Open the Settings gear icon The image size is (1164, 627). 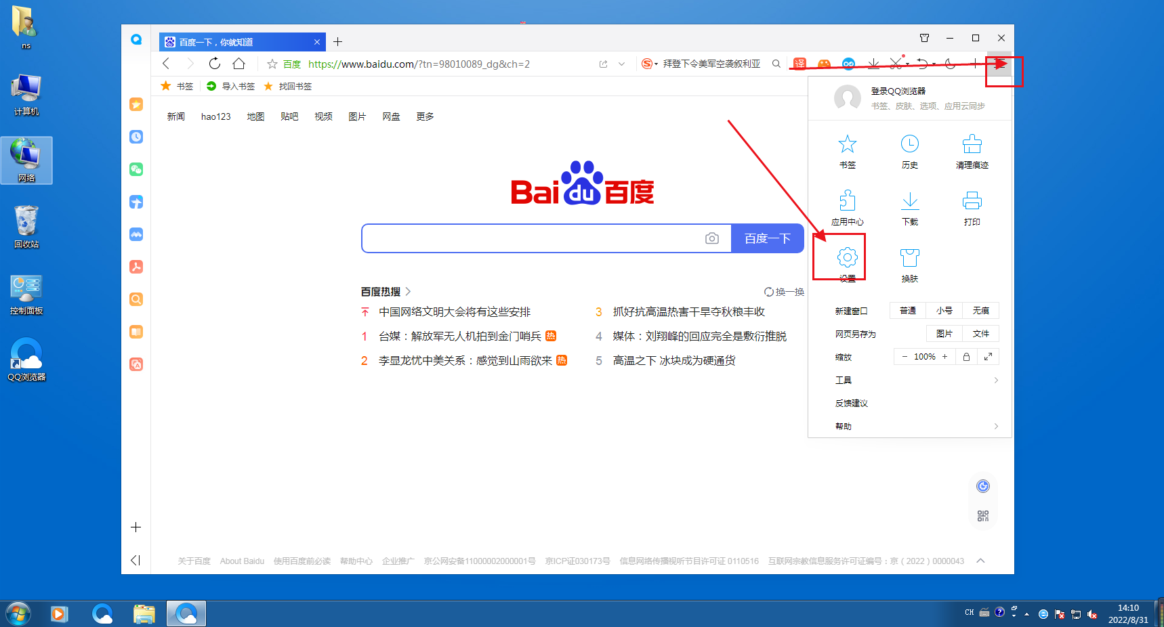[847, 257]
